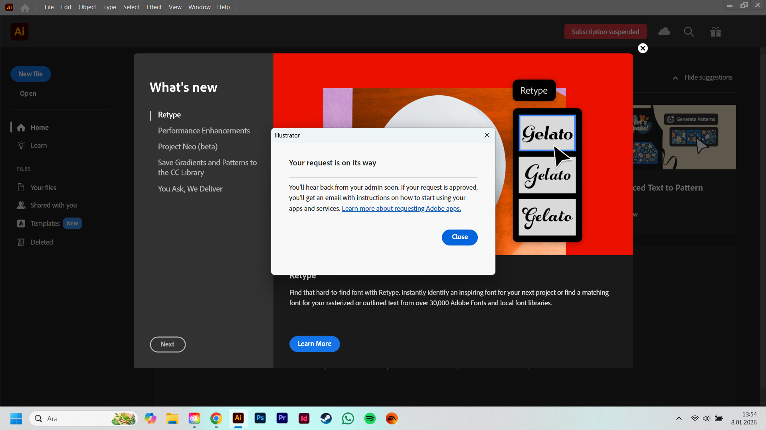Image resolution: width=766 pixels, height=430 pixels.
Task: Collapse suggestions with Hide suggestions chevron
Action: tap(675, 78)
